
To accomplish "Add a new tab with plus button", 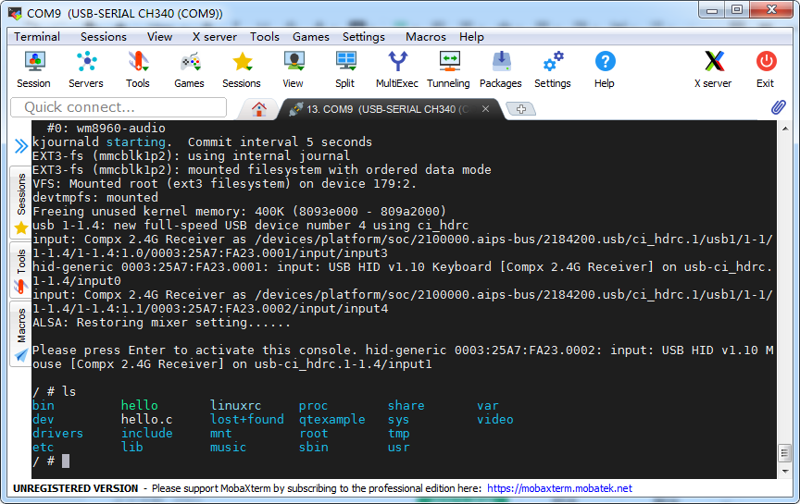I will [521, 108].
